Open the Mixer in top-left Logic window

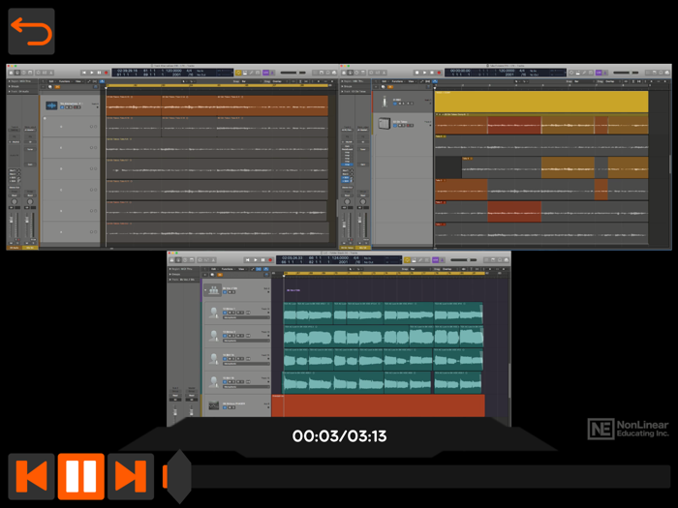tap(45, 73)
